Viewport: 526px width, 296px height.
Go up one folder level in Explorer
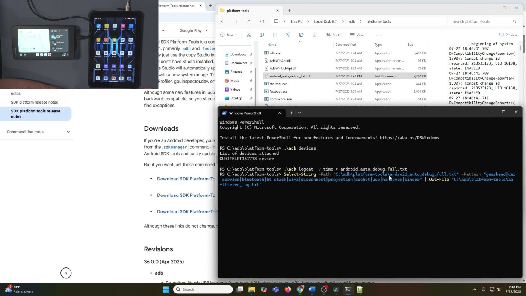[249, 21]
